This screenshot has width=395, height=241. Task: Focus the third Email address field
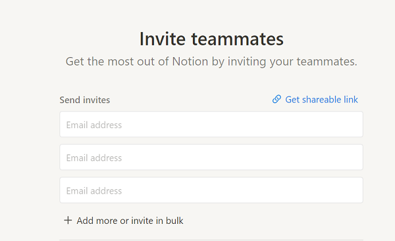click(x=211, y=190)
